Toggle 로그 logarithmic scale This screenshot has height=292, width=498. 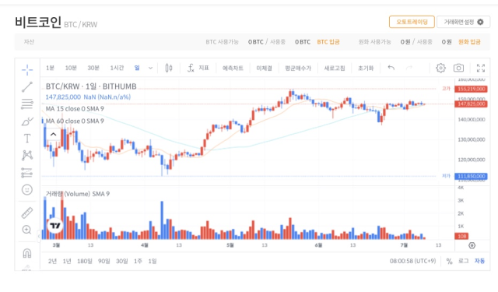click(x=463, y=261)
